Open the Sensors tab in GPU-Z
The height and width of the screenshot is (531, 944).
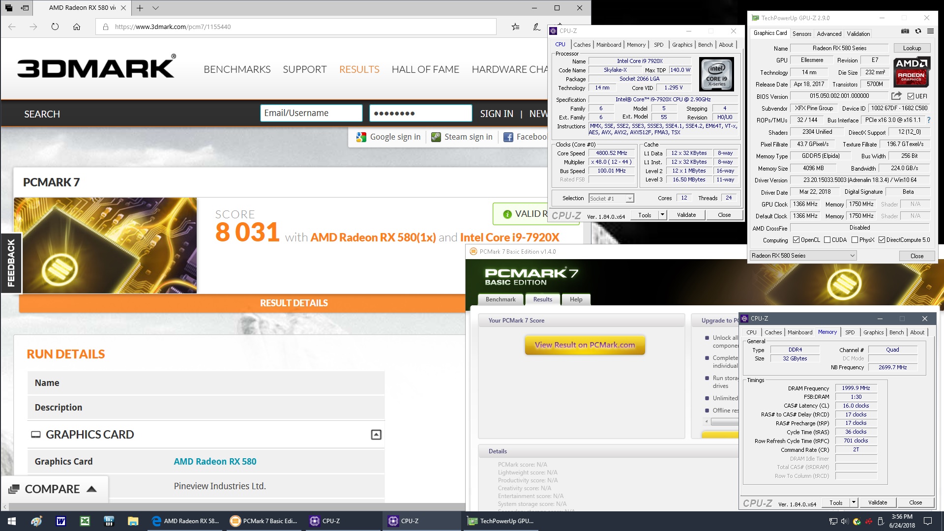(x=802, y=33)
